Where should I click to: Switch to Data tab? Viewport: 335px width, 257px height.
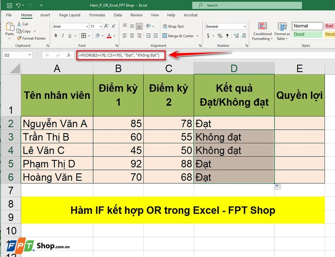[118, 15]
